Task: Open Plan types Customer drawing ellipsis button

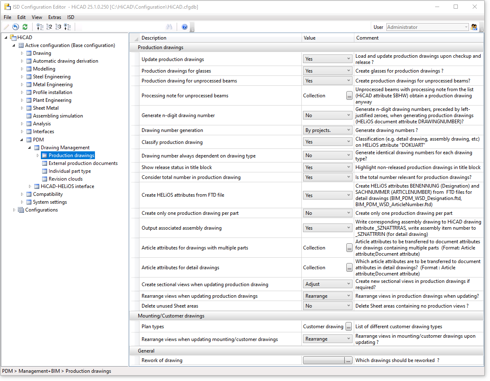Action: click(349, 327)
